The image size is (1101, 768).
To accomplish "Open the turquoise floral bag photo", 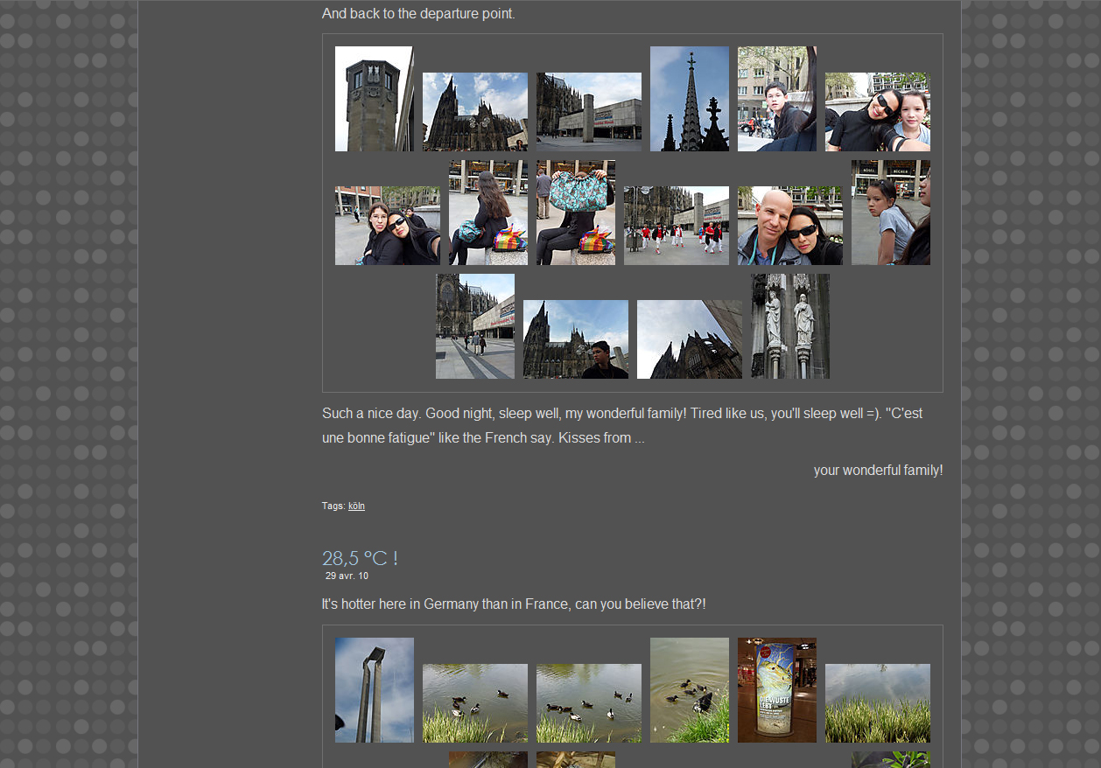I will pos(575,213).
